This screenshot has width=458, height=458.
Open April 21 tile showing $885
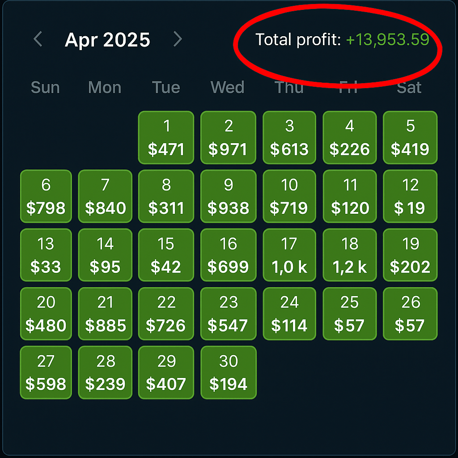(x=105, y=314)
